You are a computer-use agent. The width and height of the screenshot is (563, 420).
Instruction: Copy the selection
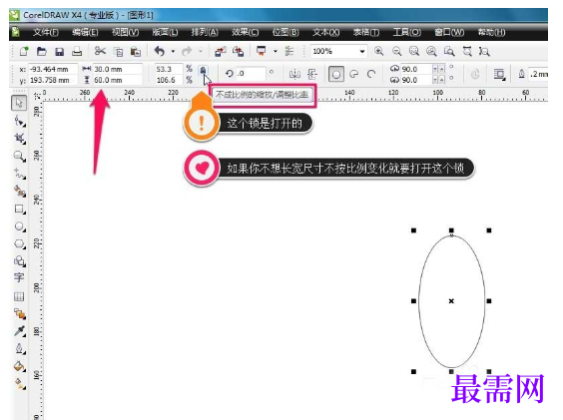click(x=118, y=52)
